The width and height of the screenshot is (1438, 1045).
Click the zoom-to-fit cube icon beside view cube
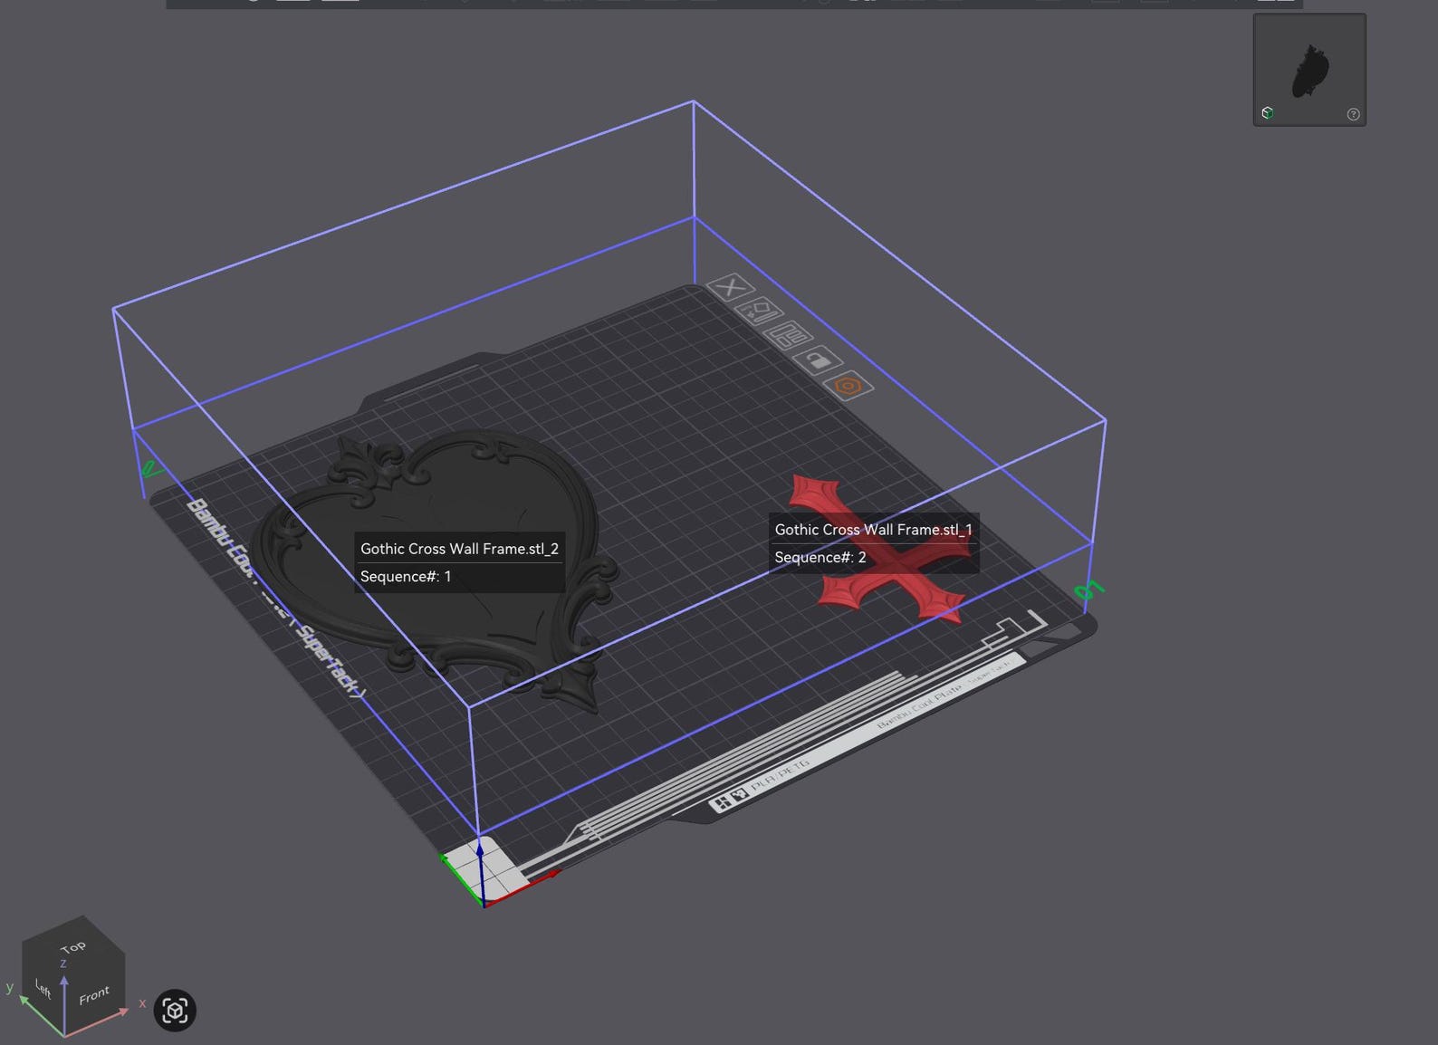tap(175, 1010)
